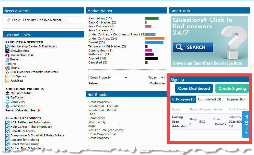Click the Realist building icon
254x155 pixels.
(x=7, y=59)
